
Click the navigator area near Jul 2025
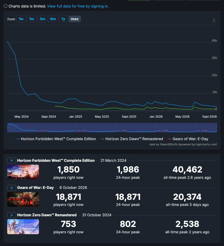pos(121,130)
